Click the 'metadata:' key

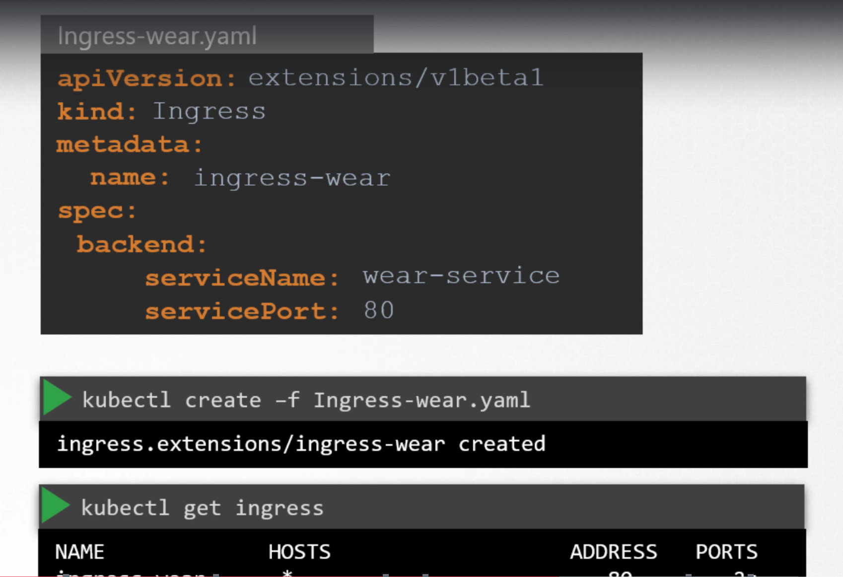click(x=129, y=144)
